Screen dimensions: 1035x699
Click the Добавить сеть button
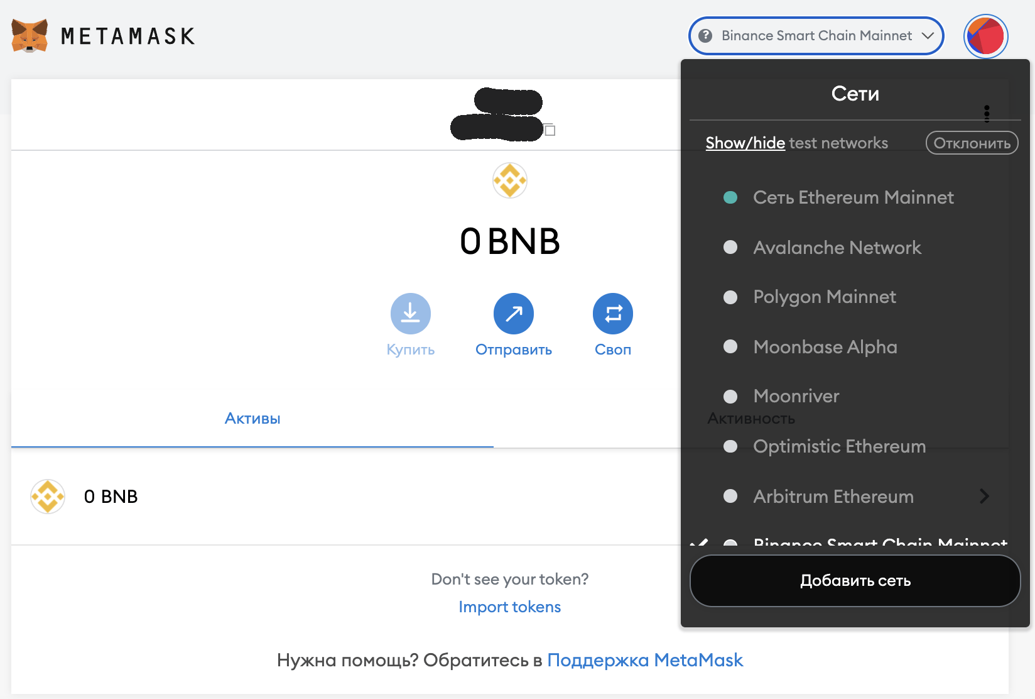pos(855,581)
